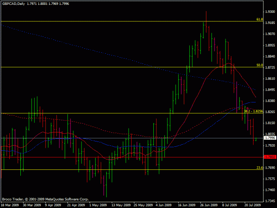Click the 20 Jul 2009 date label
The width and height of the screenshot is (277, 208).
click(x=253, y=205)
